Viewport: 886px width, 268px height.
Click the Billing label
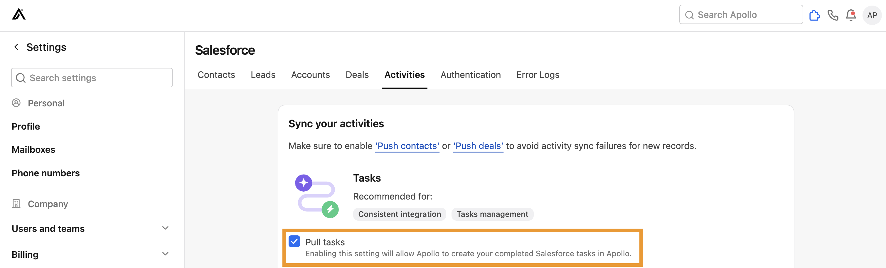click(x=25, y=254)
